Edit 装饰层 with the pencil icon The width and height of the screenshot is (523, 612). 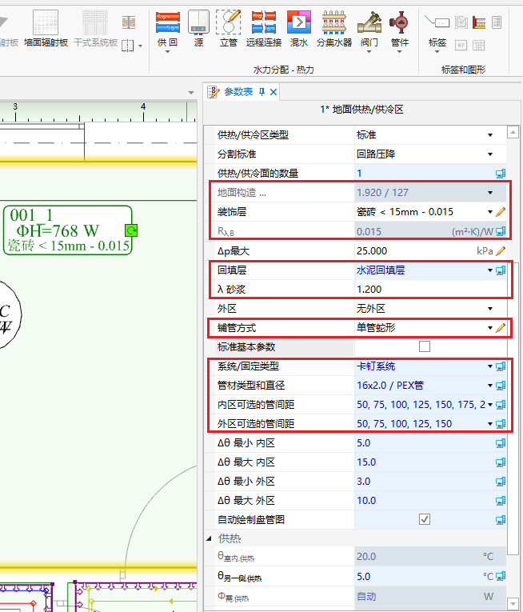coord(501,212)
